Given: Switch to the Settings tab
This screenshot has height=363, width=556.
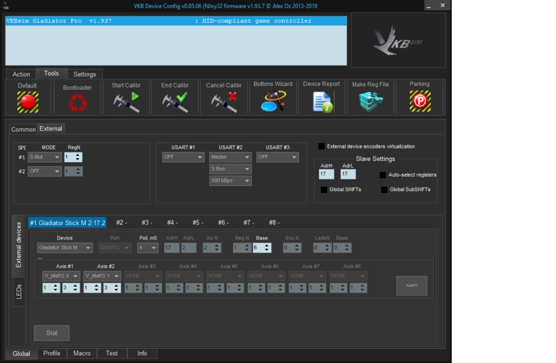Looking at the screenshot, I should [85, 74].
